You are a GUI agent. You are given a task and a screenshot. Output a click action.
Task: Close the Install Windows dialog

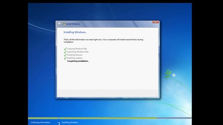(x=156, y=22)
